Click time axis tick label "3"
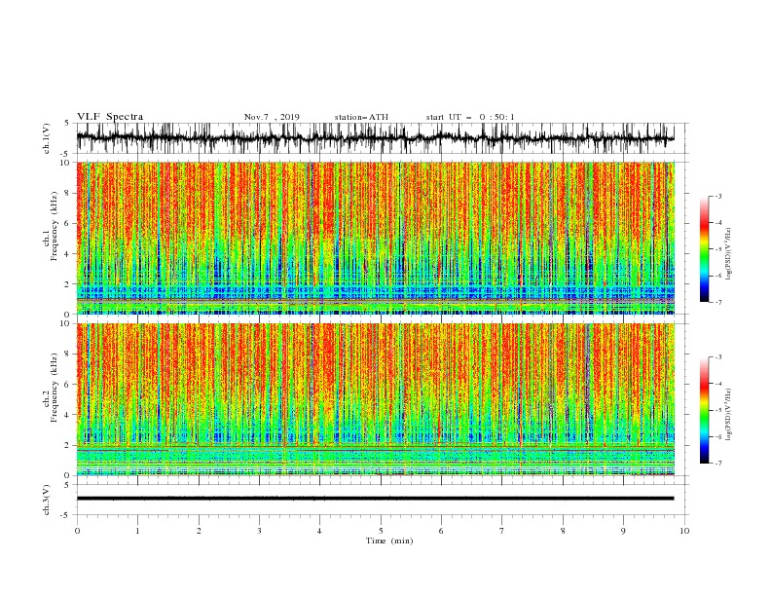This screenshot has height=596, width=771. click(259, 531)
